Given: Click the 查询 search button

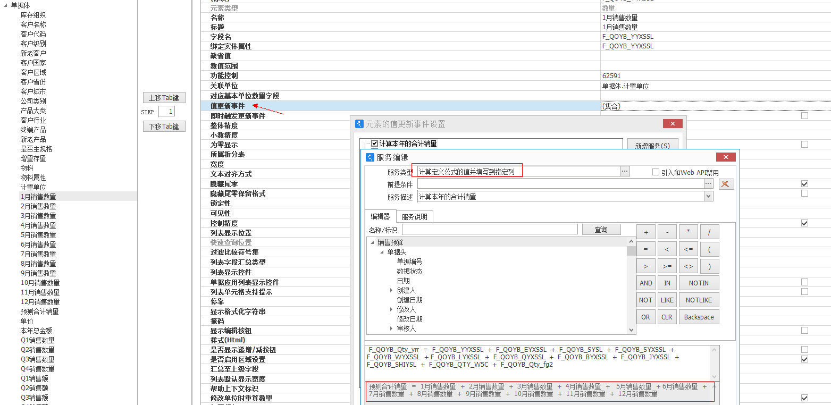Looking at the screenshot, I should pos(601,230).
